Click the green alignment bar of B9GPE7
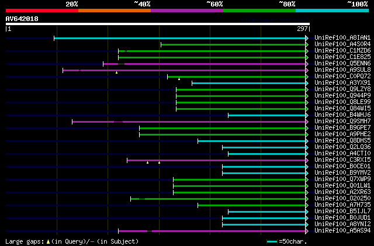This screenshot has width=374, height=246. click(x=222, y=129)
